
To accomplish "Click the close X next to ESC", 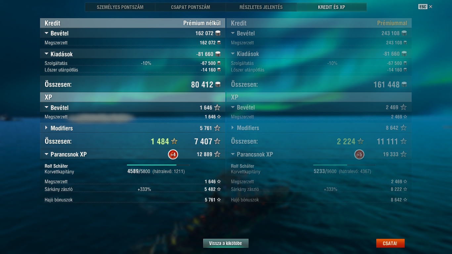I will click(x=430, y=7).
